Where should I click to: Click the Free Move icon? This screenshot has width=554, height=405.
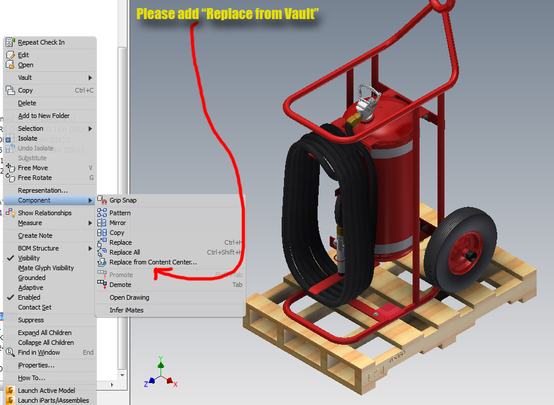(10, 168)
